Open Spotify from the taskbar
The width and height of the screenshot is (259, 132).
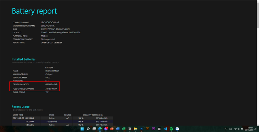pos(171,129)
